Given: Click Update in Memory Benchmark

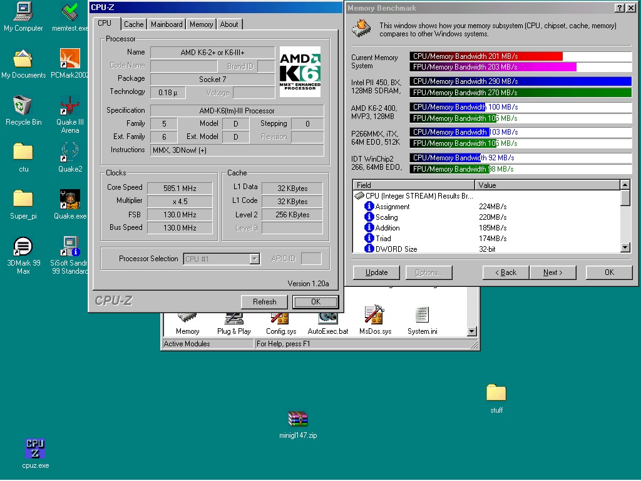Looking at the screenshot, I should (376, 272).
